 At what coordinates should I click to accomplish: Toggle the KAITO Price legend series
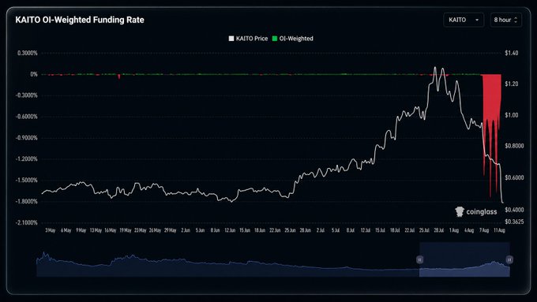click(x=248, y=39)
